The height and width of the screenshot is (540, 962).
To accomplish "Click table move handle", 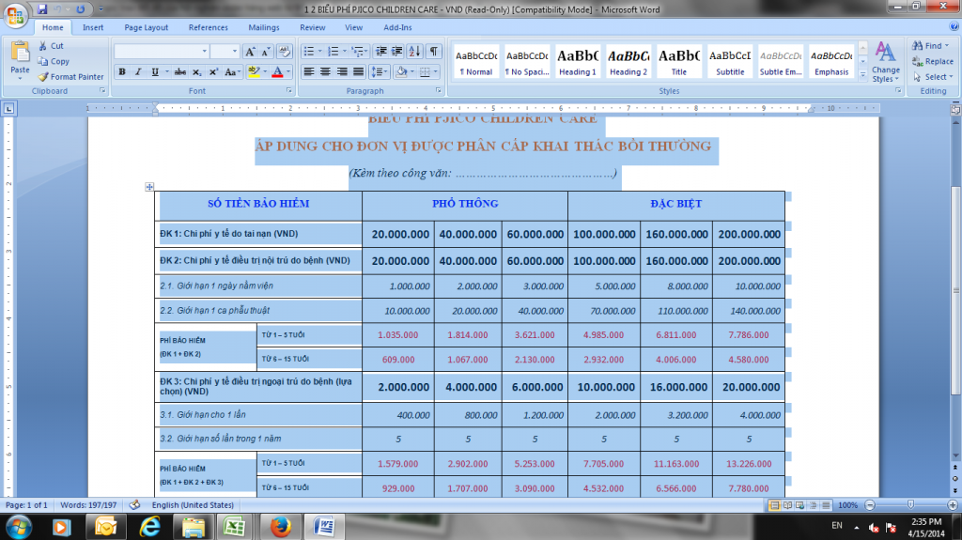I will click(x=149, y=187).
